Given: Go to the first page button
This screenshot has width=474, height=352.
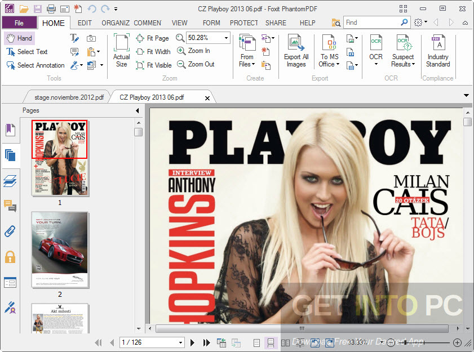Looking at the screenshot, I should (x=98, y=342).
